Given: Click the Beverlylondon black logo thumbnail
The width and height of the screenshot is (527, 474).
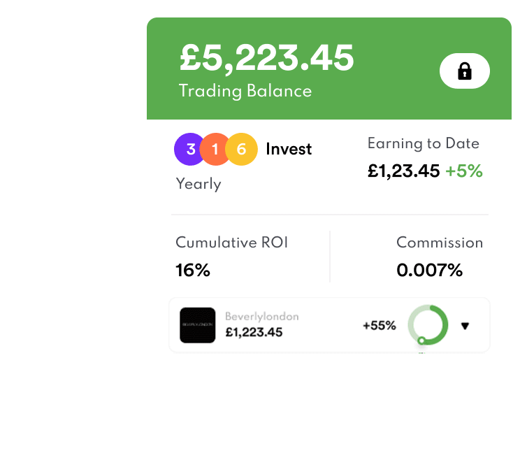Looking at the screenshot, I should (x=197, y=326).
